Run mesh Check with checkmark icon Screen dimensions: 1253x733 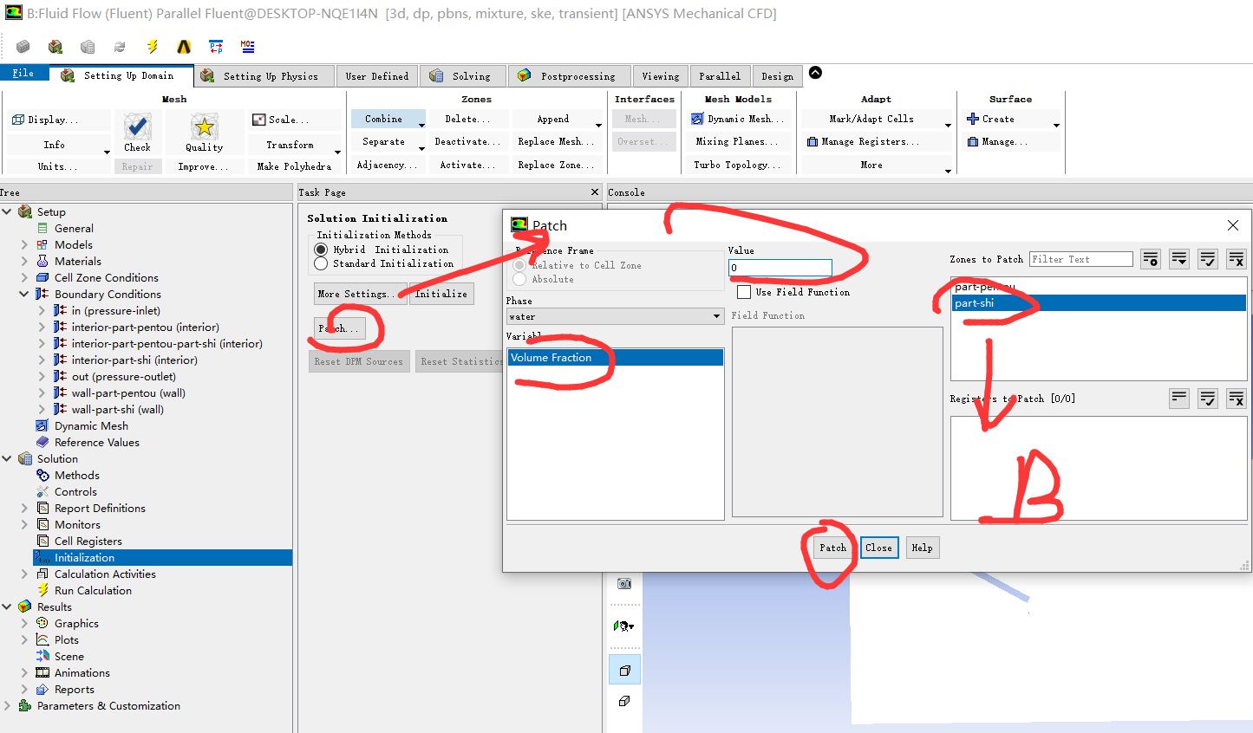click(x=137, y=133)
